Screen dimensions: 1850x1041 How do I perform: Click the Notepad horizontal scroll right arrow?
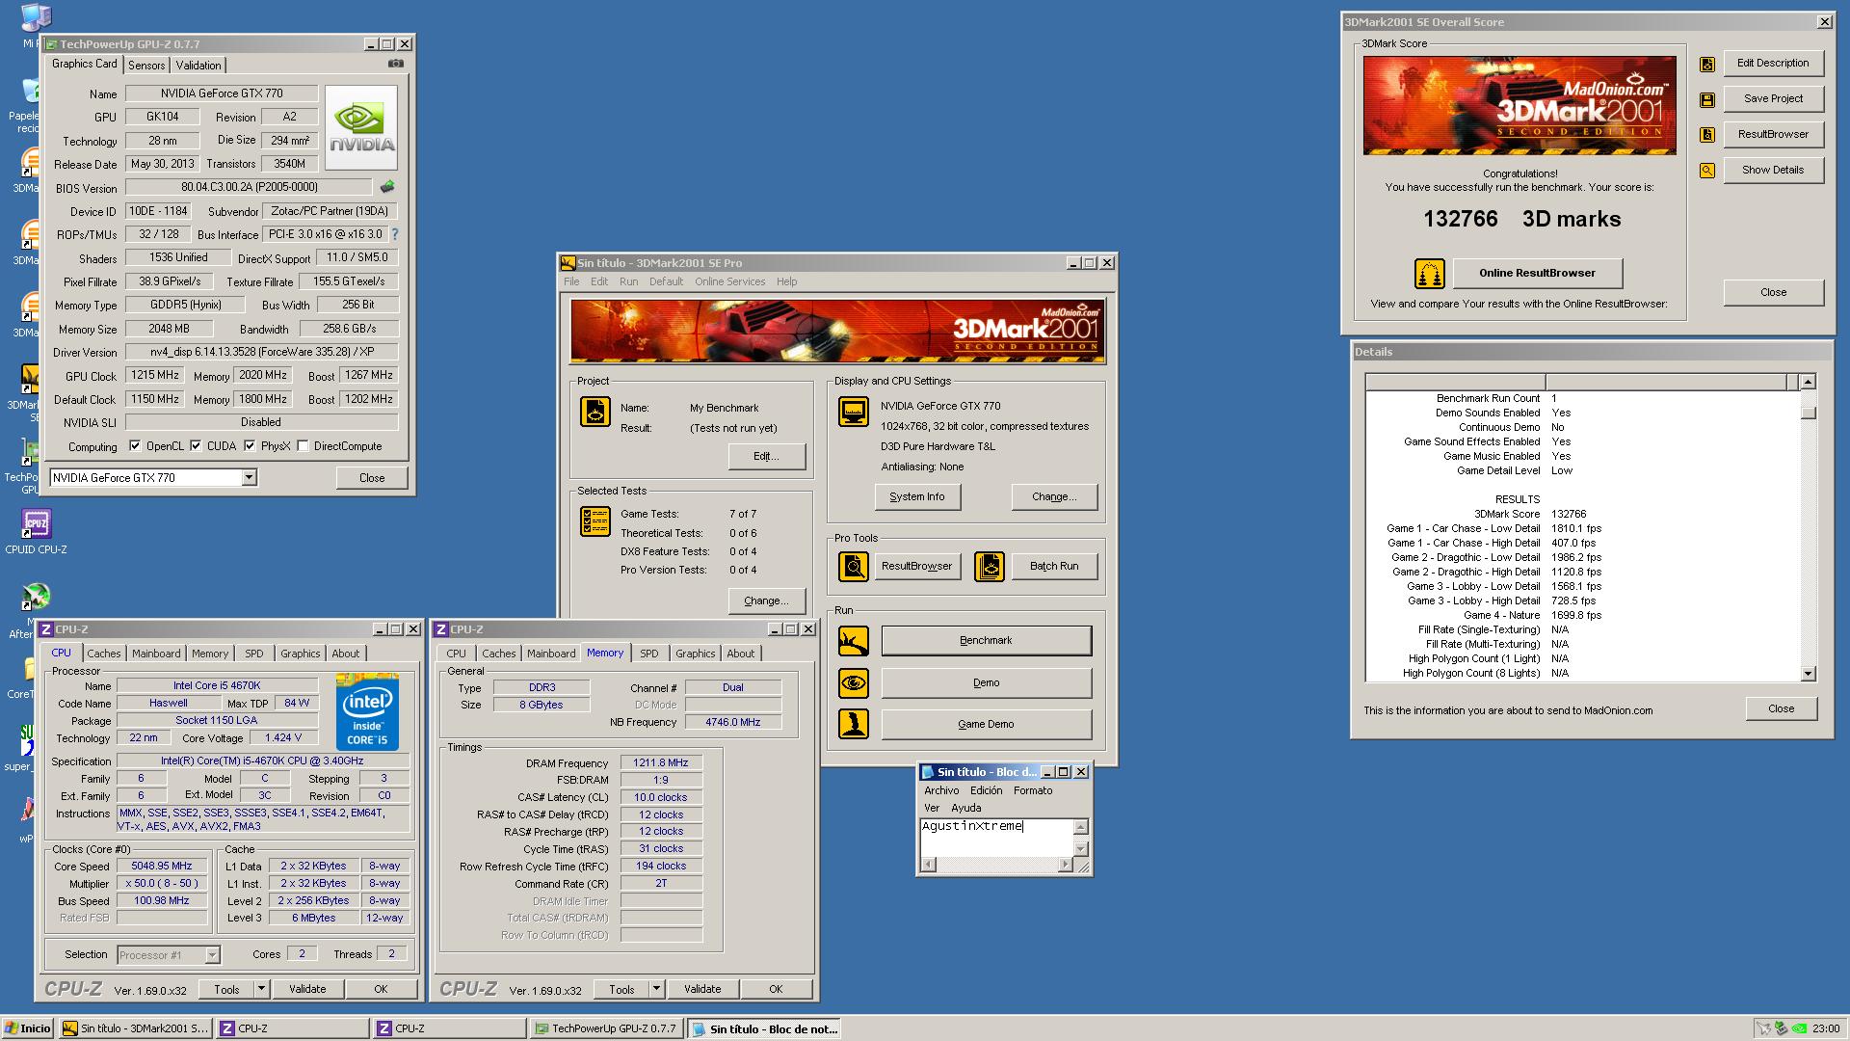pos(1065,865)
